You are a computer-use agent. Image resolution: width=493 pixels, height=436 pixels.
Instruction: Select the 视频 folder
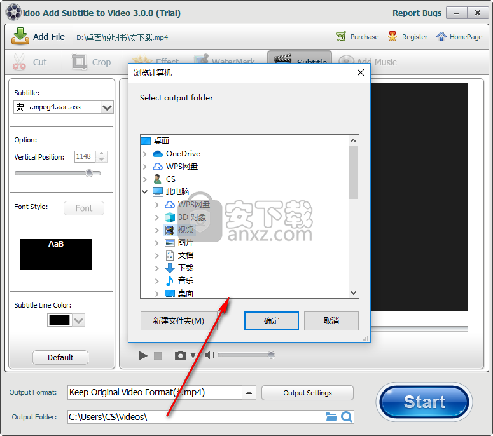click(x=186, y=230)
